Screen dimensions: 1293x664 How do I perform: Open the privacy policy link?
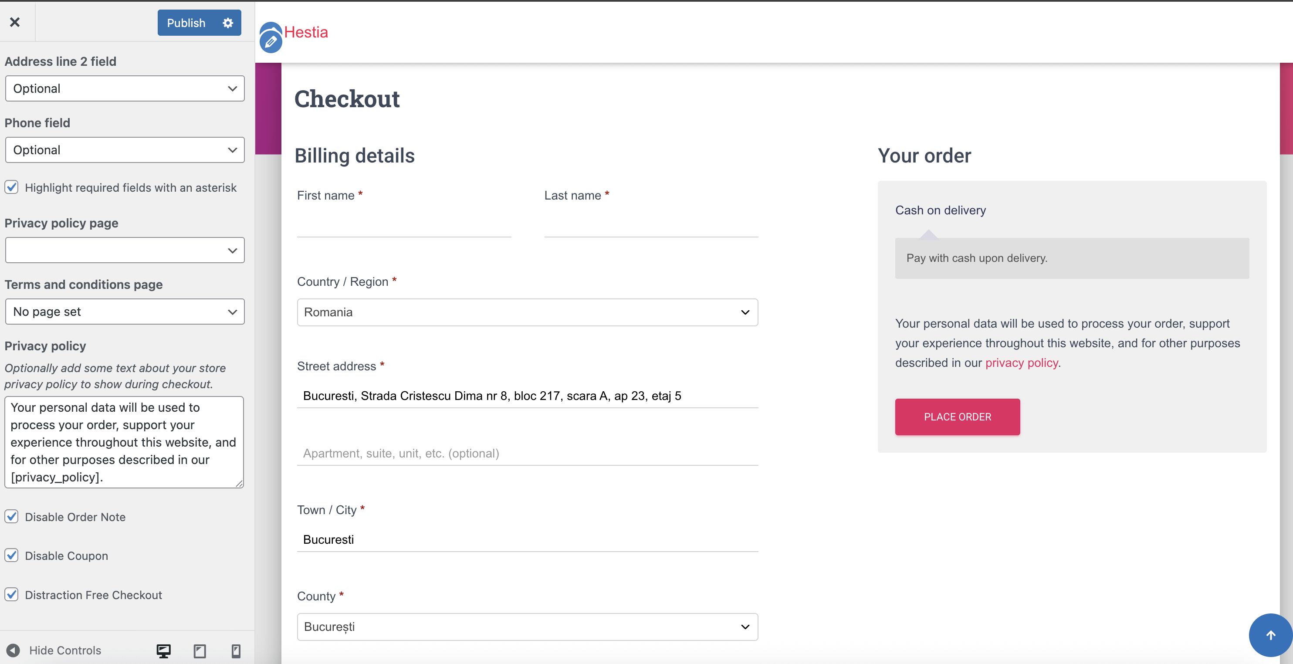[x=1021, y=363]
